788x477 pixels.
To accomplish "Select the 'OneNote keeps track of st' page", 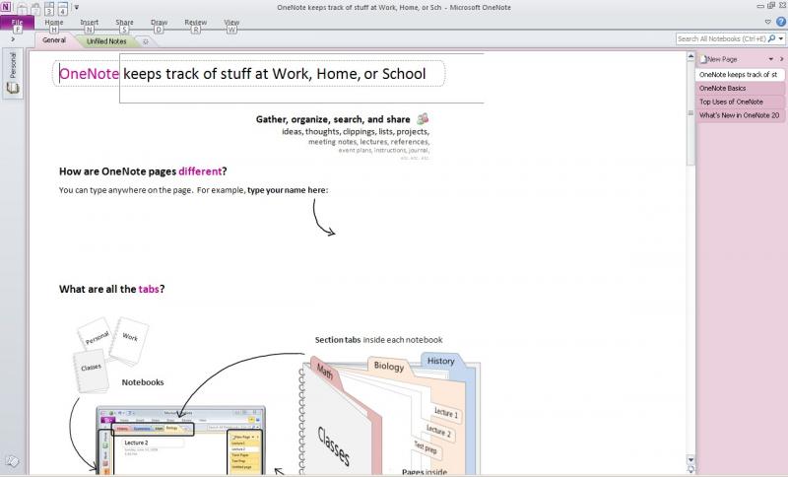I will [x=740, y=74].
